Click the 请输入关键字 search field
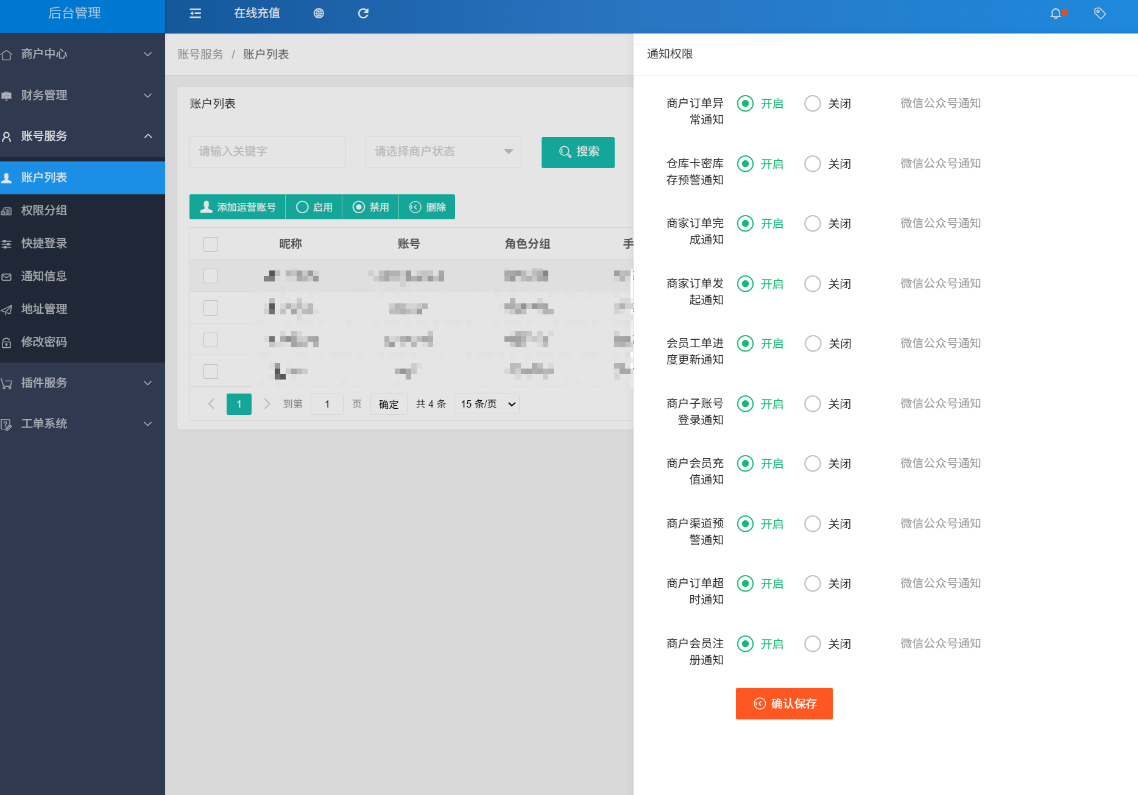The width and height of the screenshot is (1138, 795). click(x=267, y=152)
